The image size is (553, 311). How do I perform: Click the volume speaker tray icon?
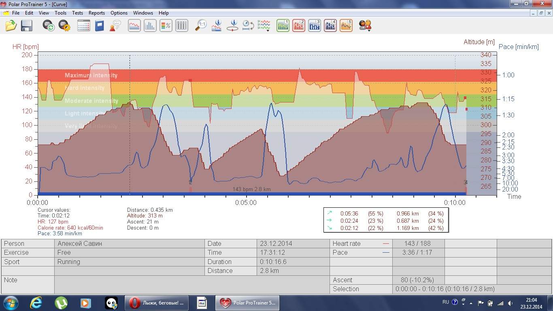(x=510, y=303)
